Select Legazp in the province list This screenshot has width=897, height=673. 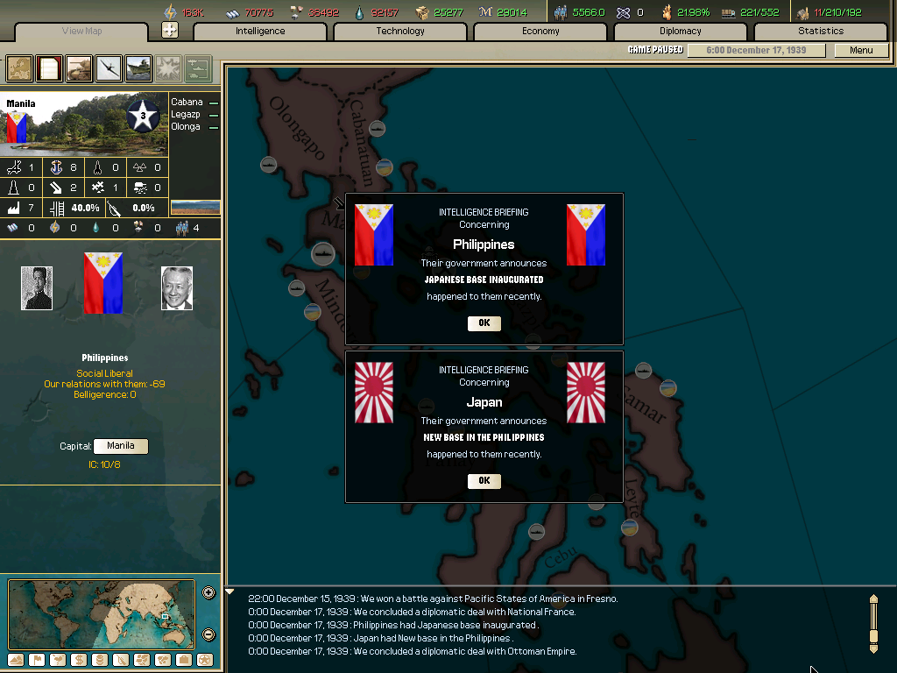186,113
